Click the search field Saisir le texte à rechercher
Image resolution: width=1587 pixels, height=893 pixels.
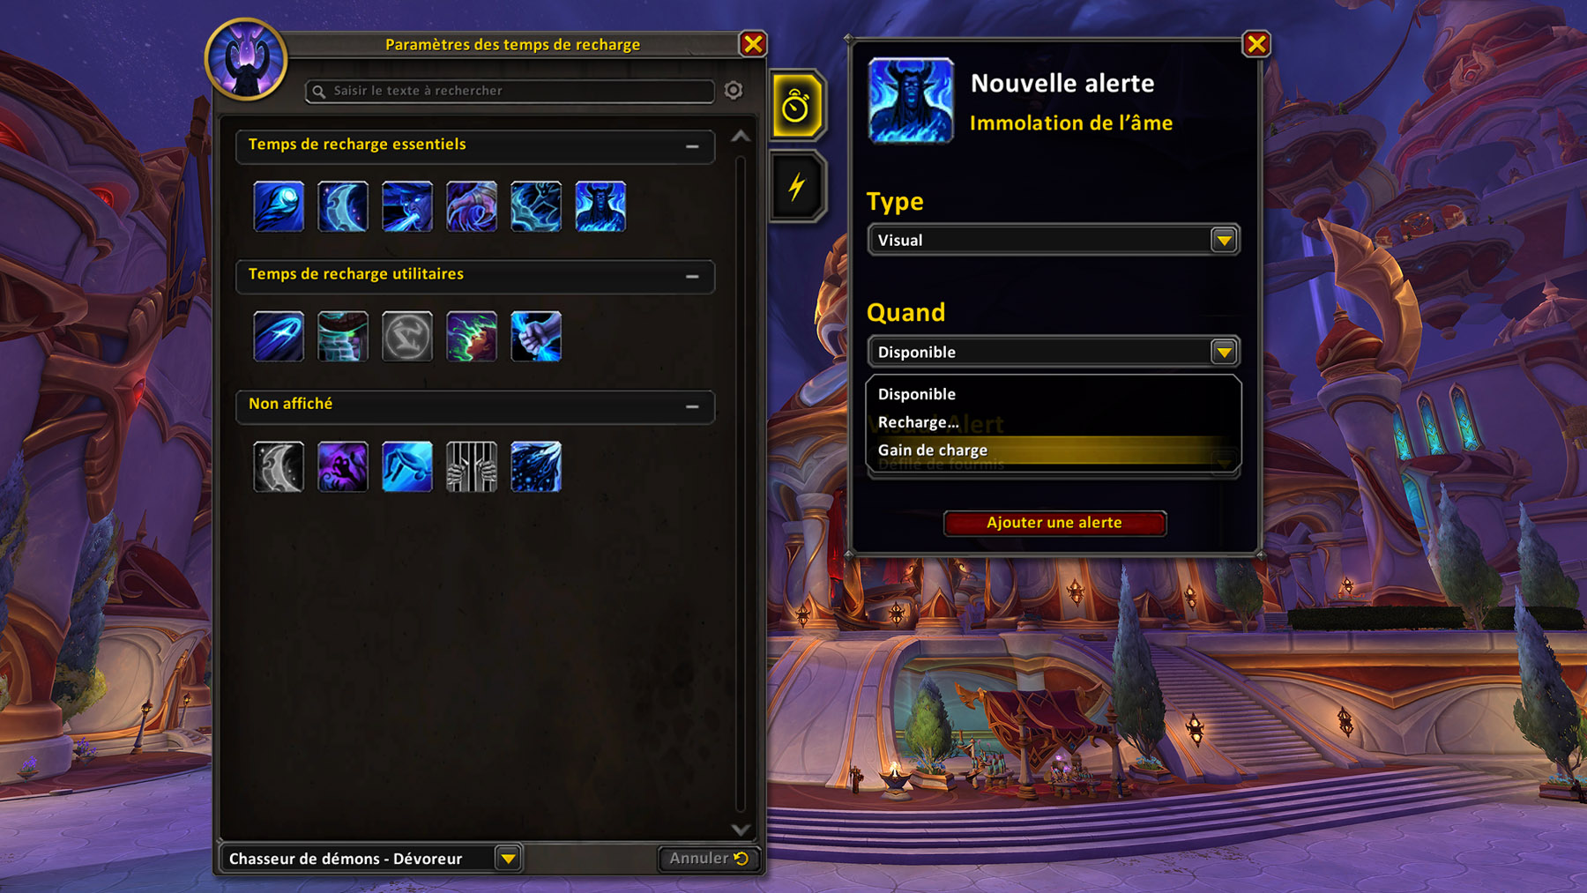coord(510,91)
